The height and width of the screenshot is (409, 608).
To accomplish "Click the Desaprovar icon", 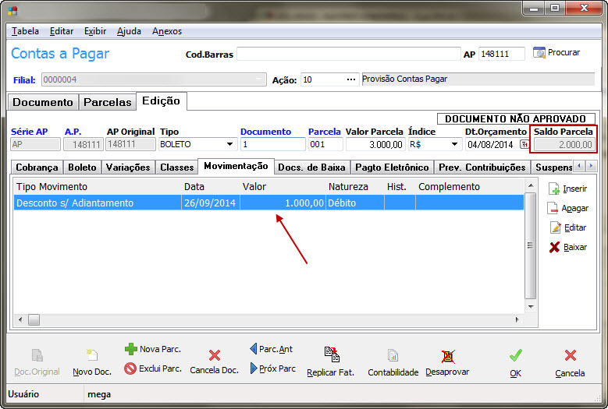I will coord(447,355).
